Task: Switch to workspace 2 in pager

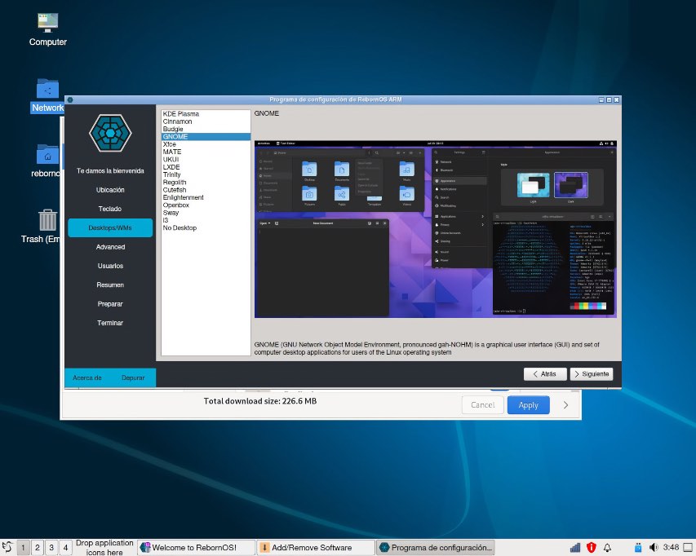Action: tap(38, 548)
